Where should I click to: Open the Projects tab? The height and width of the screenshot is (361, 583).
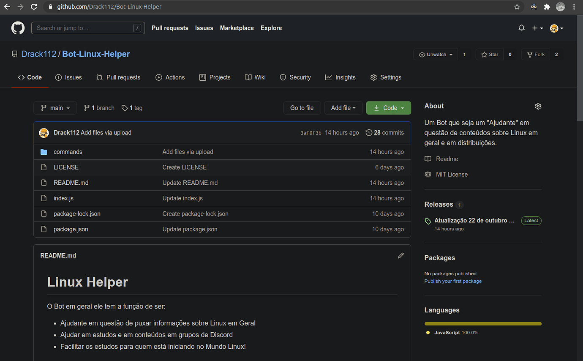pos(215,77)
